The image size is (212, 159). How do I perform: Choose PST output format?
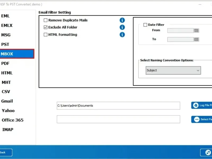pyautogui.click(x=5, y=44)
